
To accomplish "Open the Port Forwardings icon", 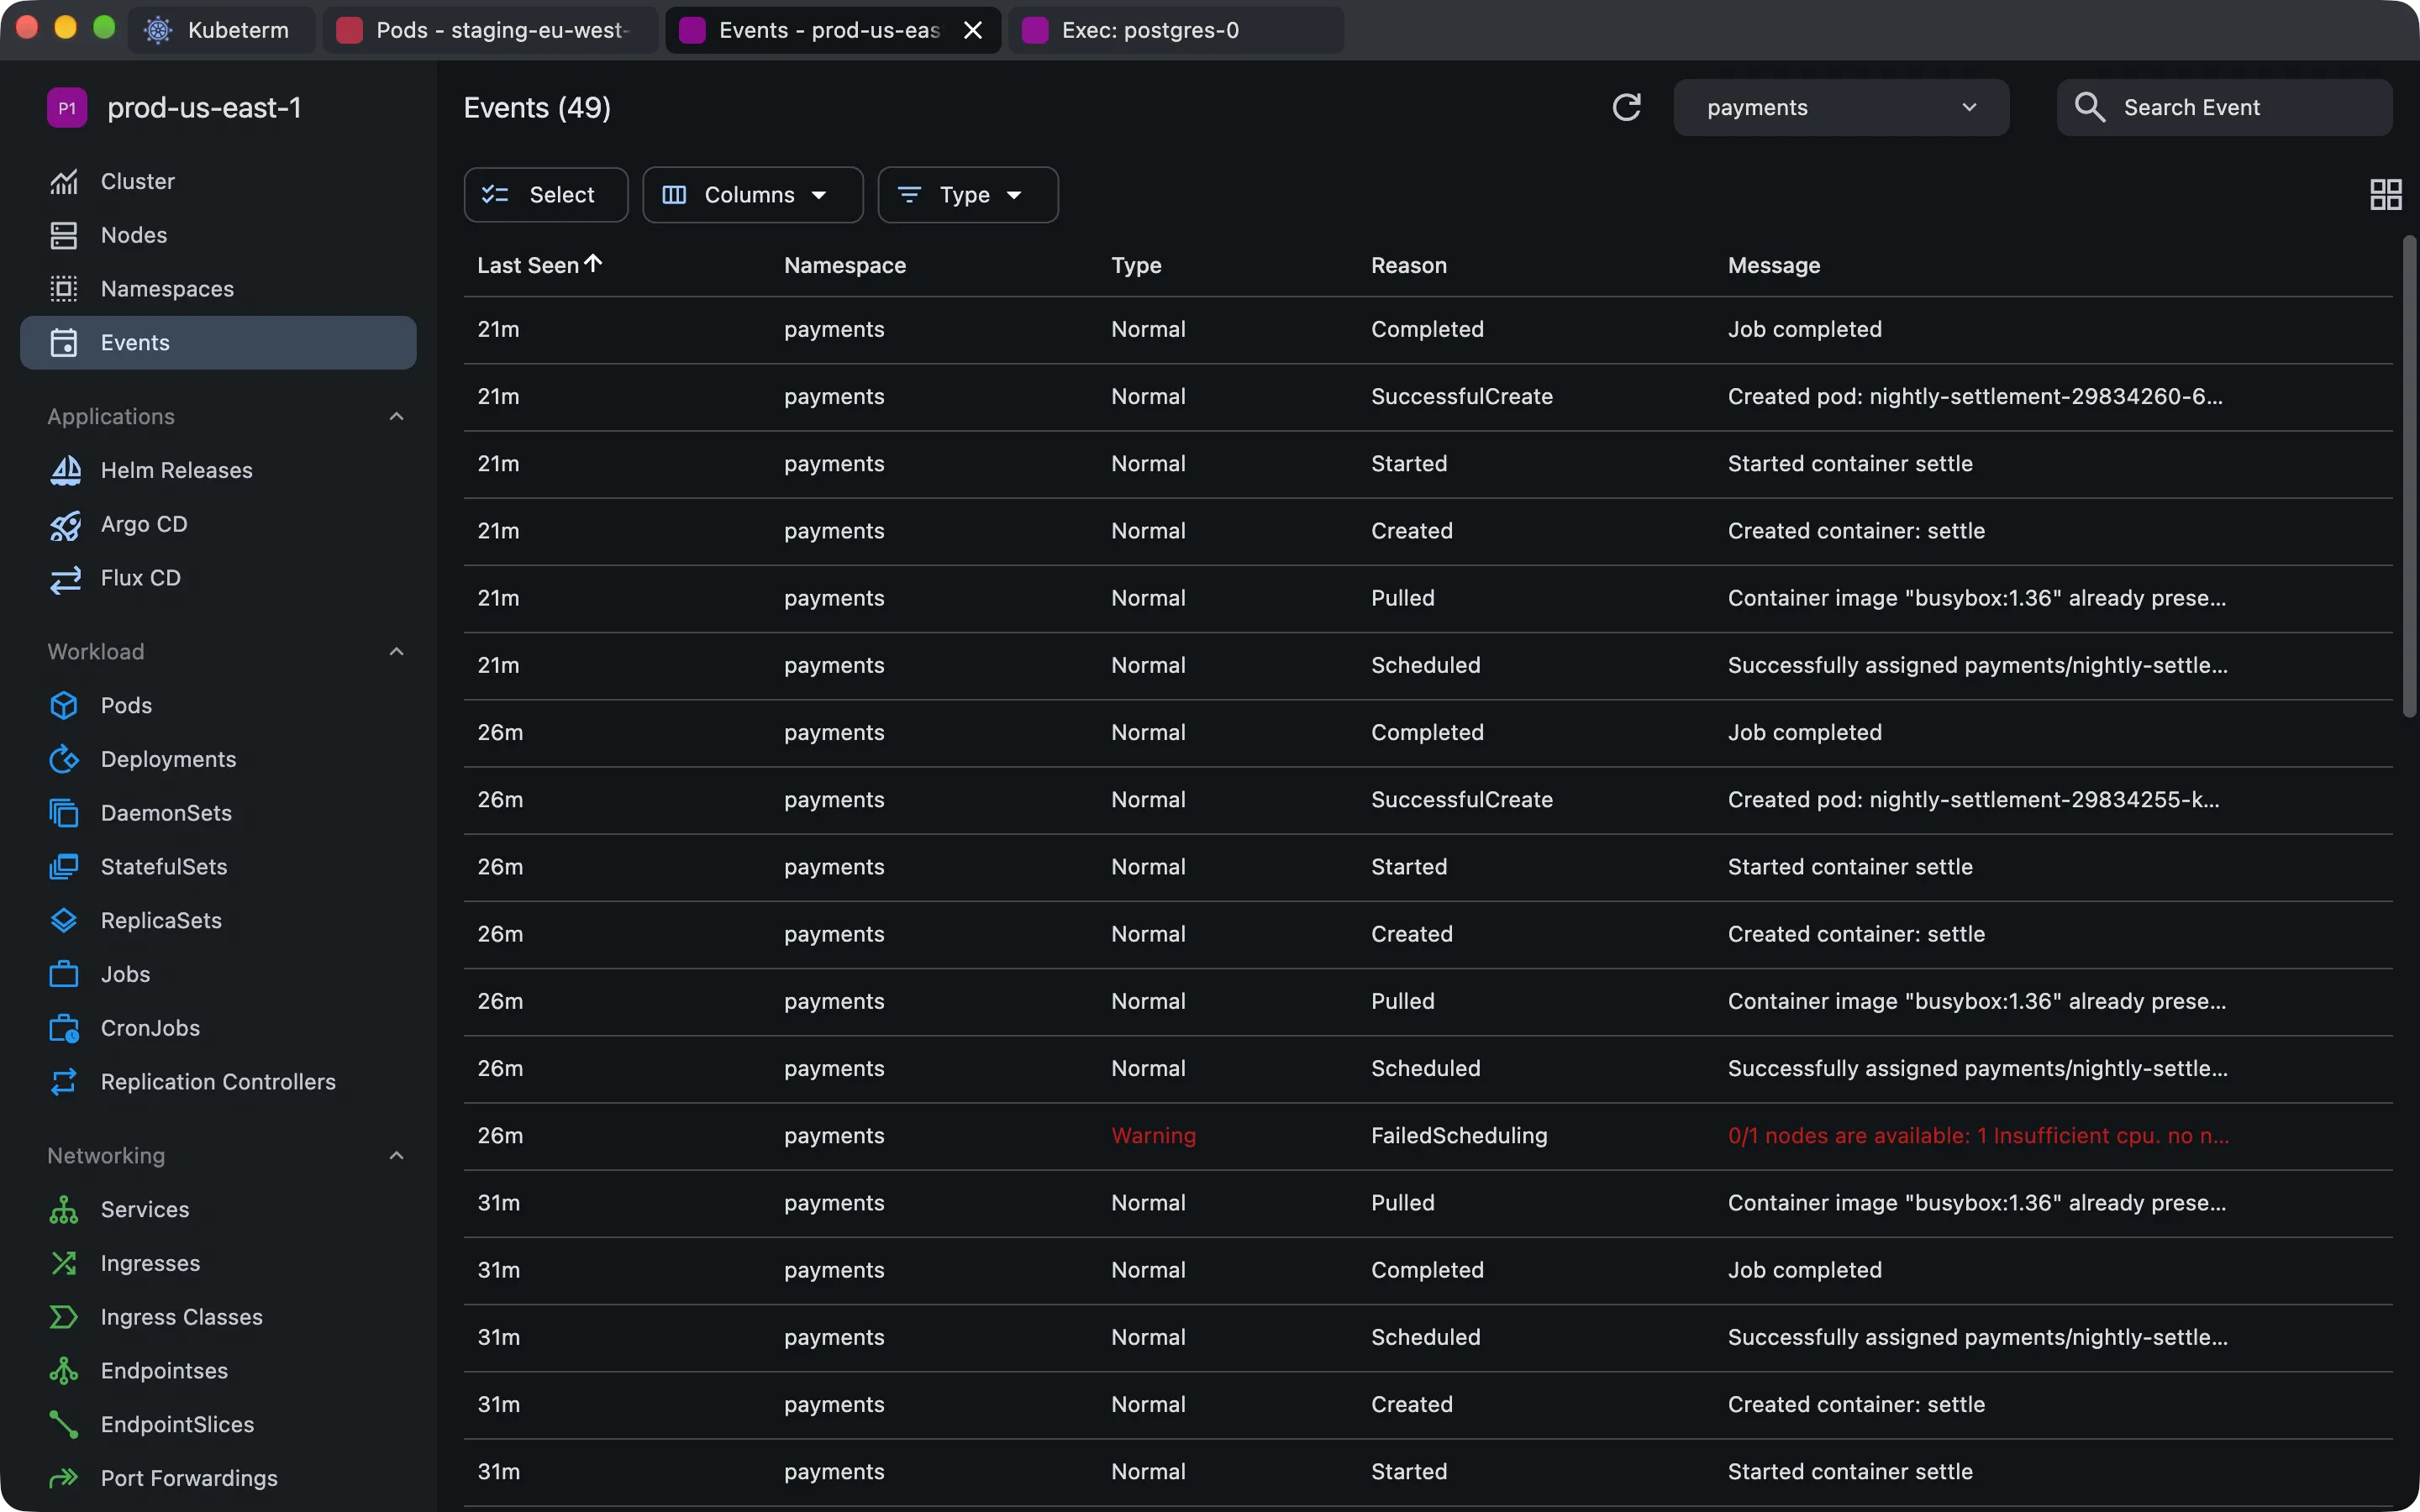I will 64,1478.
